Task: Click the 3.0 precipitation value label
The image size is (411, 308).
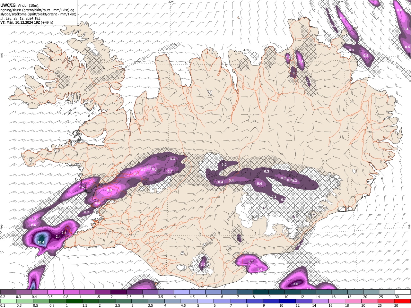Action: coord(296,284)
